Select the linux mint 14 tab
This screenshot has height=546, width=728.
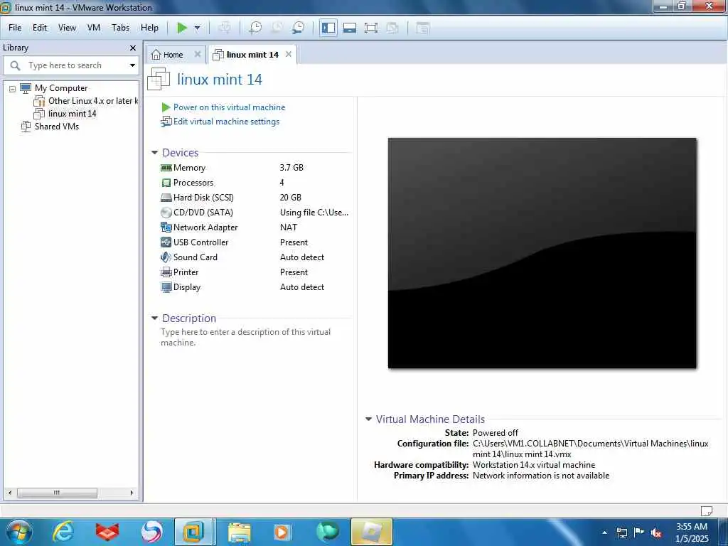[252, 55]
